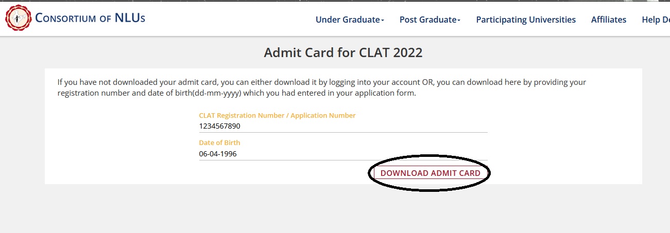Select the Date of Birth input field
Screen dimensions: 670x233
[x=343, y=154]
